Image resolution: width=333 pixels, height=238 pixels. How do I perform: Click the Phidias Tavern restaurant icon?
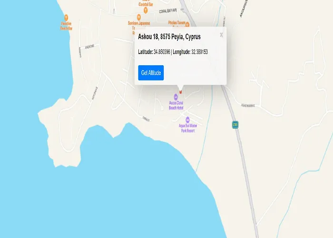coord(187,25)
